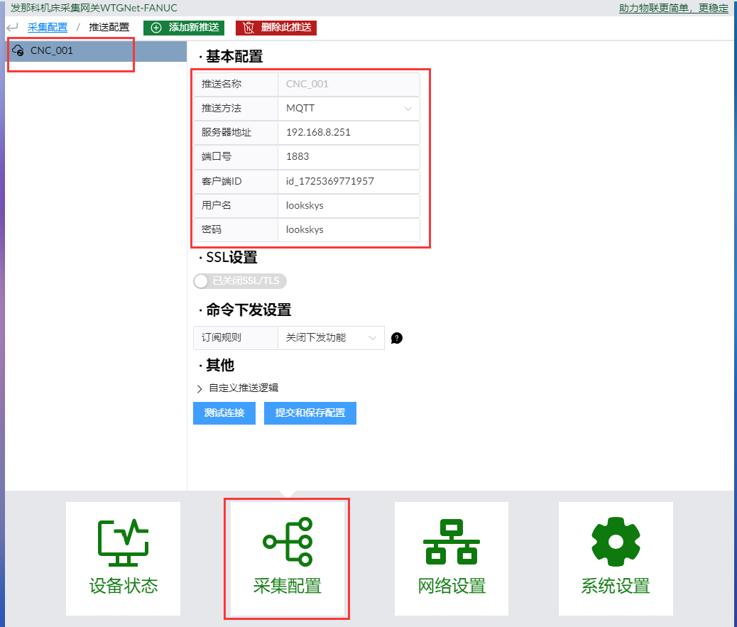This screenshot has height=627, width=737.
Task: Open the 订阅规则 dropdown
Action: (331, 337)
